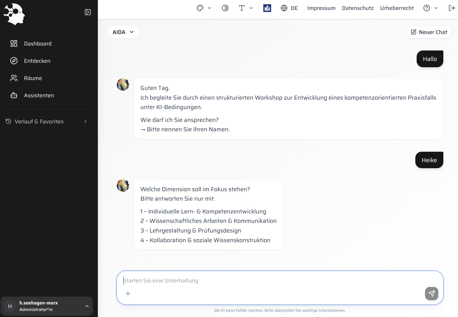Open the Datenschutz link

pos(358,8)
